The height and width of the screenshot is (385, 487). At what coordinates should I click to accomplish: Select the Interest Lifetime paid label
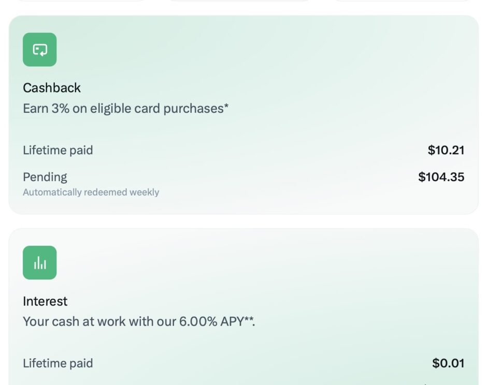pyautogui.click(x=58, y=363)
